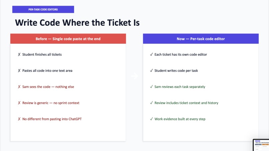This screenshot has height=151, width=269.
Task: Click the checkmark beside Work evidence built
Action: (151, 119)
